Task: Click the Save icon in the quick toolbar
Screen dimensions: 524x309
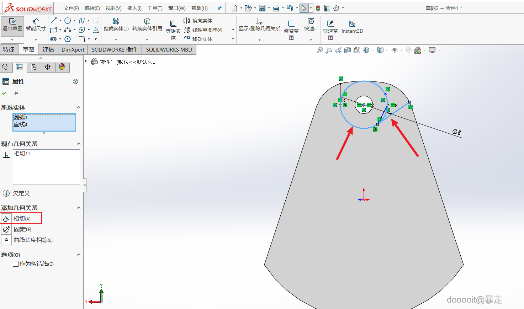Action: (x=262, y=8)
